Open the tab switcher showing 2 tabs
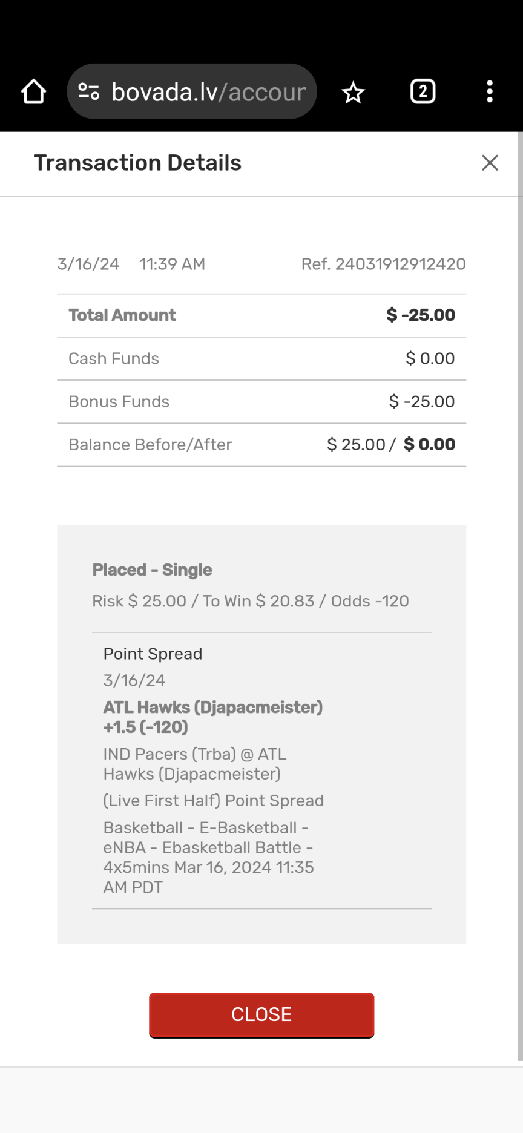This screenshot has width=523, height=1133. pyautogui.click(x=423, y=92)
